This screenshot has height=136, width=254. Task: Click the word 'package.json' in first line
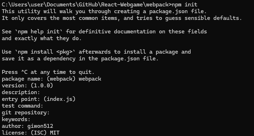point(169,11)
